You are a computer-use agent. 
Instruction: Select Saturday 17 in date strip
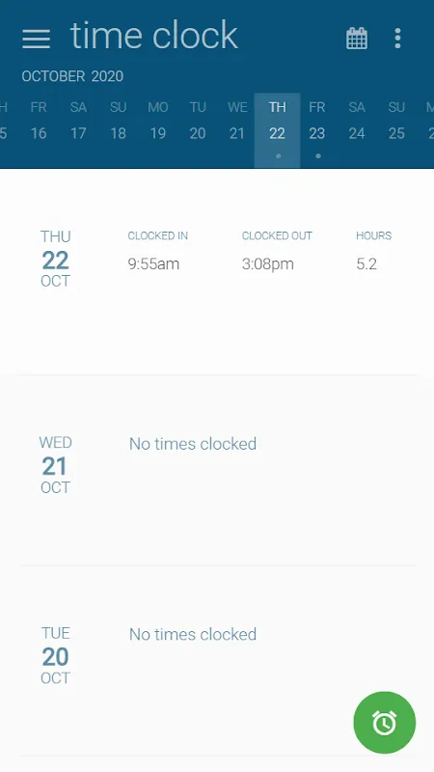point(78,130)
